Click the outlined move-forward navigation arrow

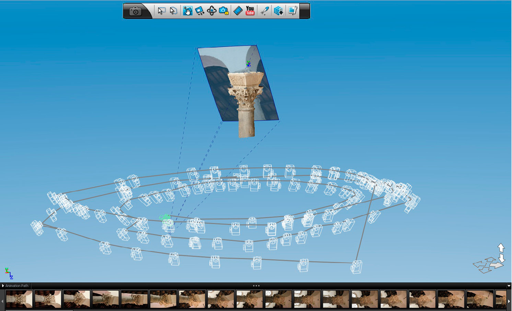pos(490,260)
